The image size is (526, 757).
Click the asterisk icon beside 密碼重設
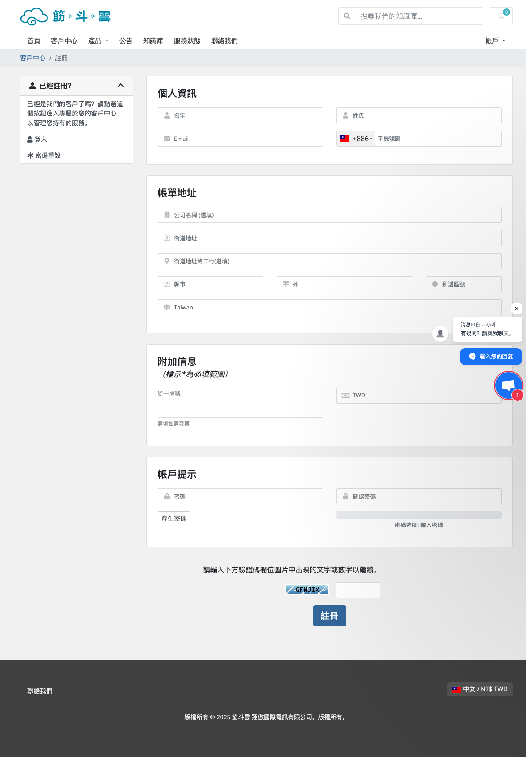[x=30, y=155]
